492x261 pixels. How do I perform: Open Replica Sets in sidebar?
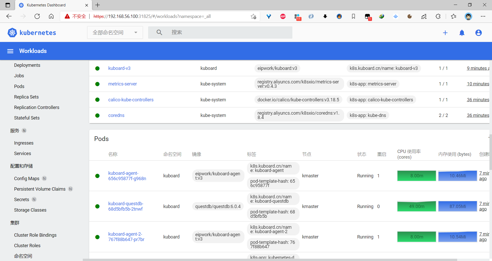[x=26, y=97]
